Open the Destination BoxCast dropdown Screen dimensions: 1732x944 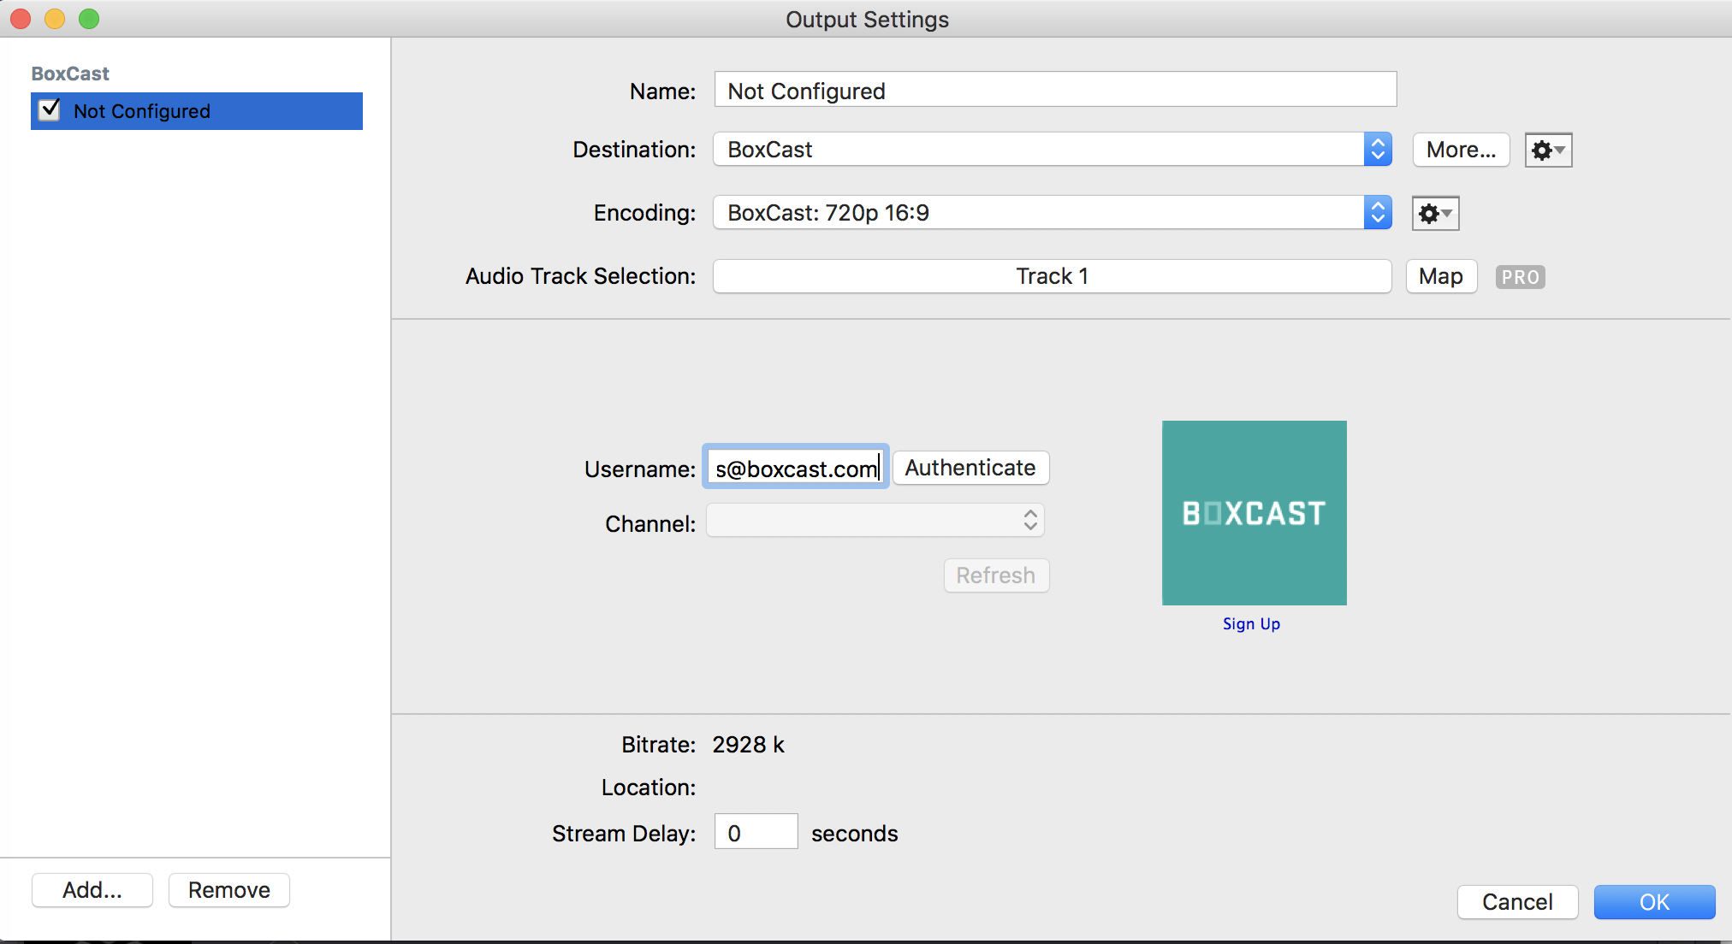click(1052, 150)
